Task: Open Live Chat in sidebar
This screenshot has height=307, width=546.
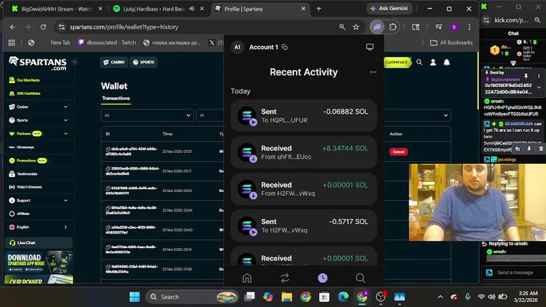Action: (x=38, y=243)
